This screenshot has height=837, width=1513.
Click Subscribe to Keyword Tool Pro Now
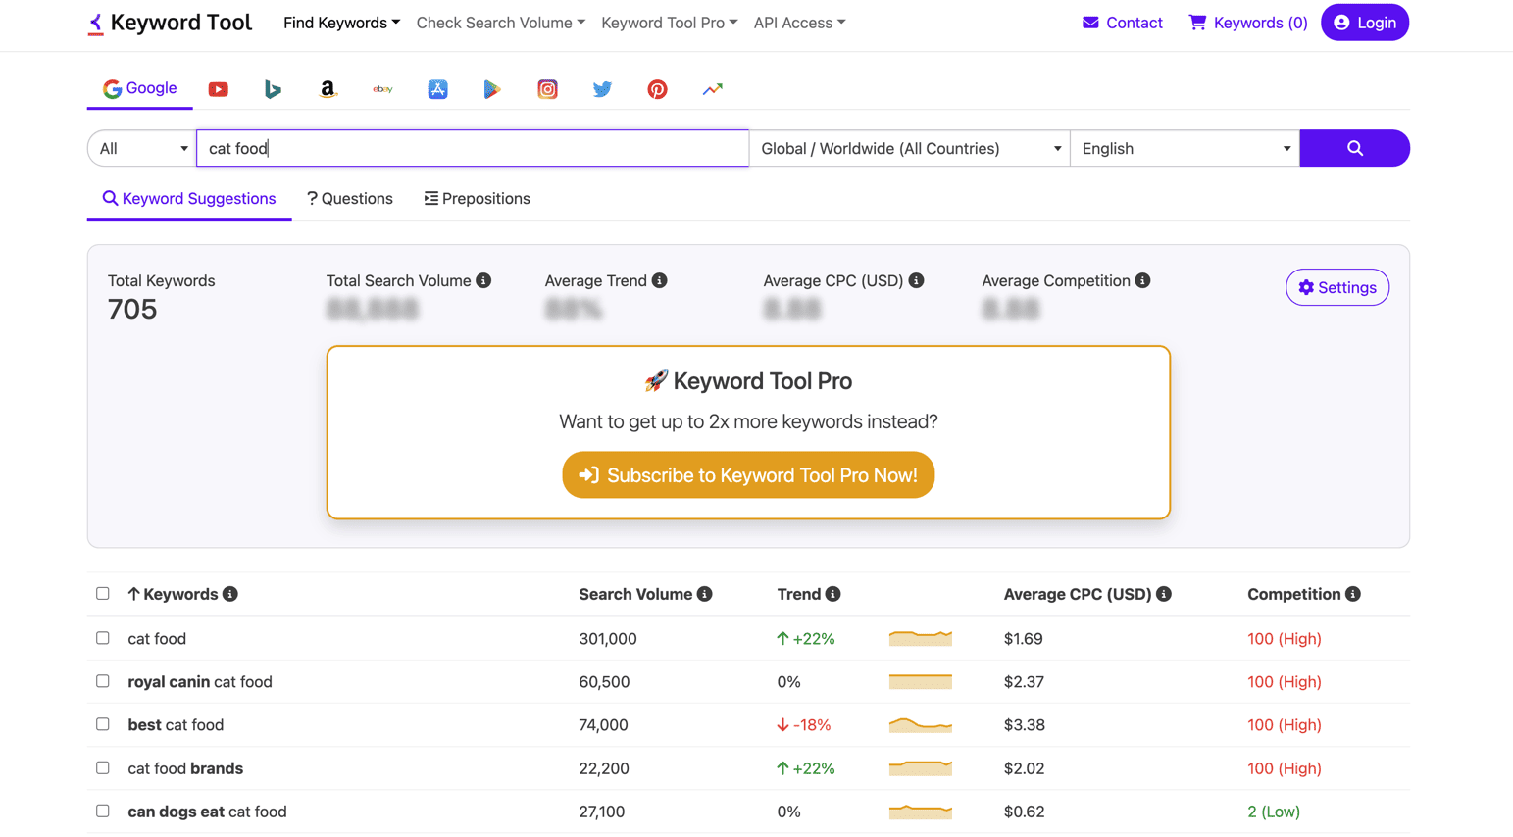(748, 475)
